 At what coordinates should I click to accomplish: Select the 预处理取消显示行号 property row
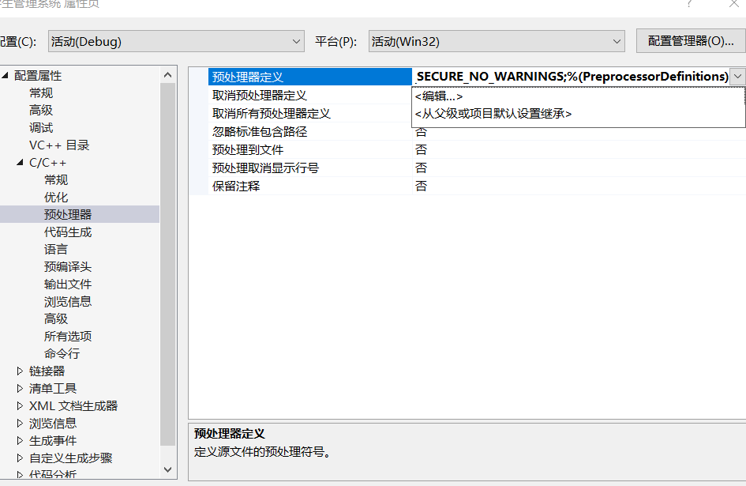click(309, 168)
